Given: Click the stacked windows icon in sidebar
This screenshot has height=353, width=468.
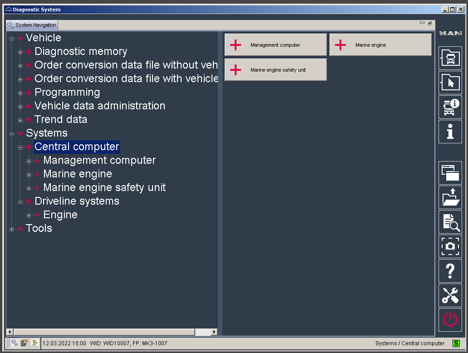Looking at the screenshot, I should [450, 173].
